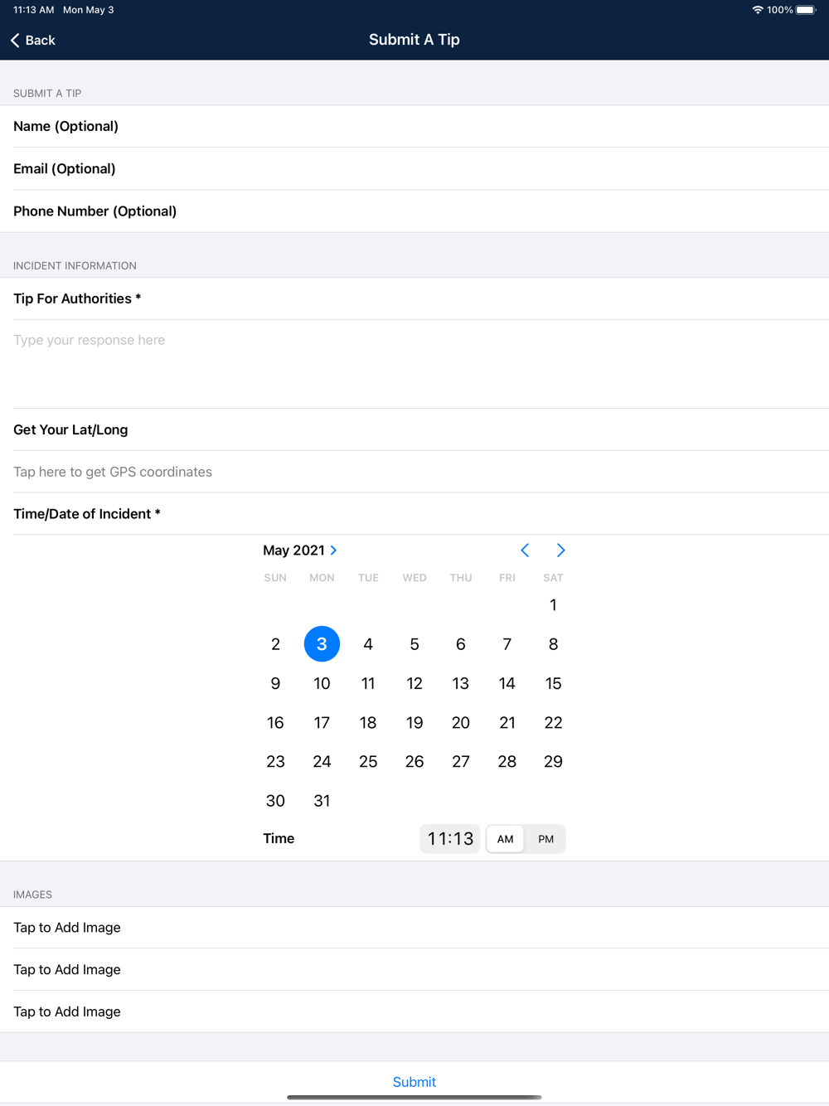Select AM in the time segment

coord(506,839)
